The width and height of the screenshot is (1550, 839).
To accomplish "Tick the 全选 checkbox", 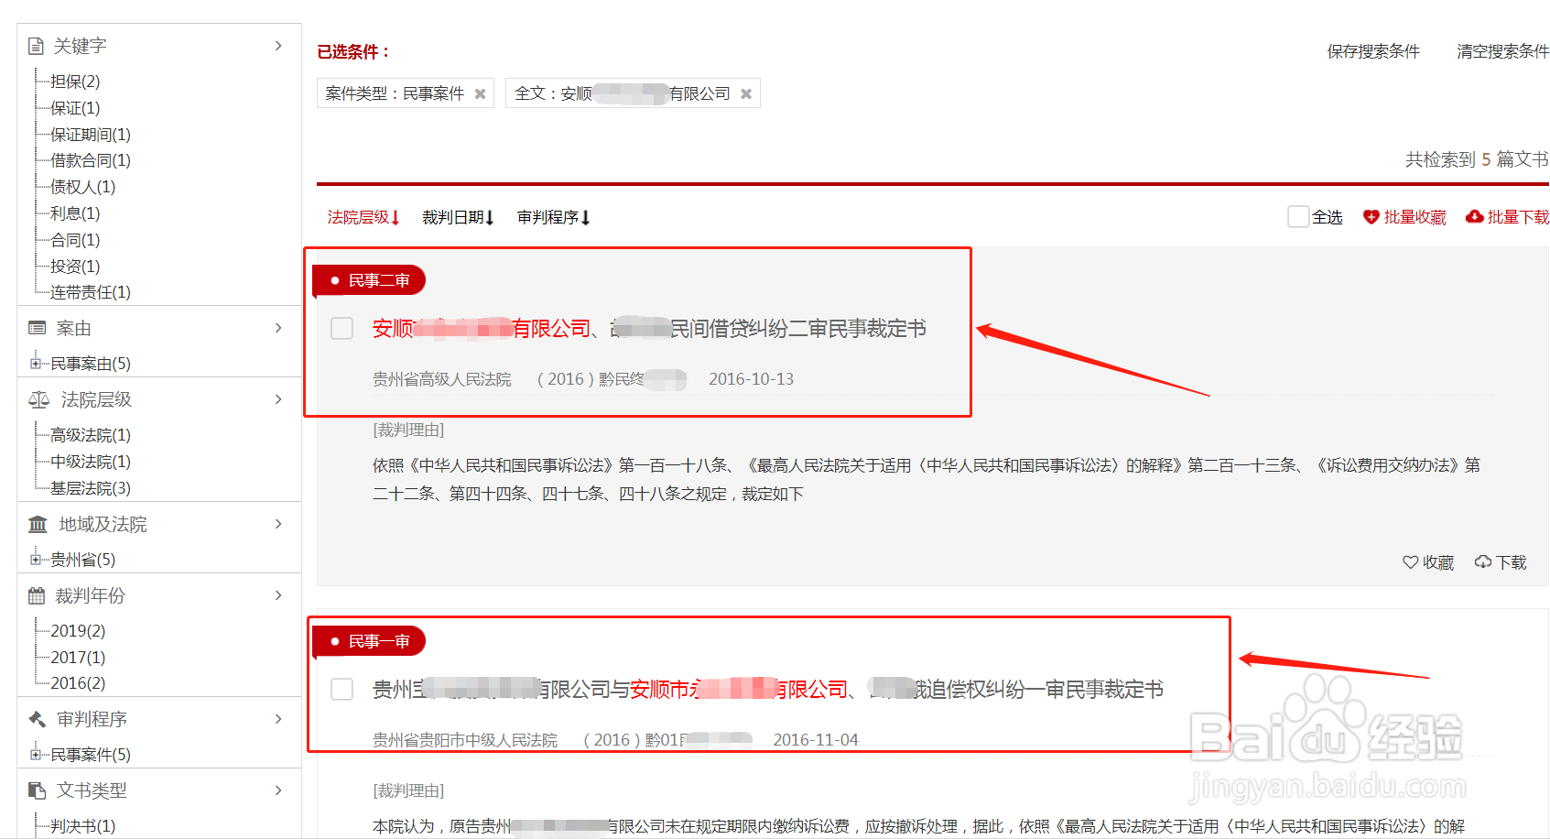I will pos(1297,216).
